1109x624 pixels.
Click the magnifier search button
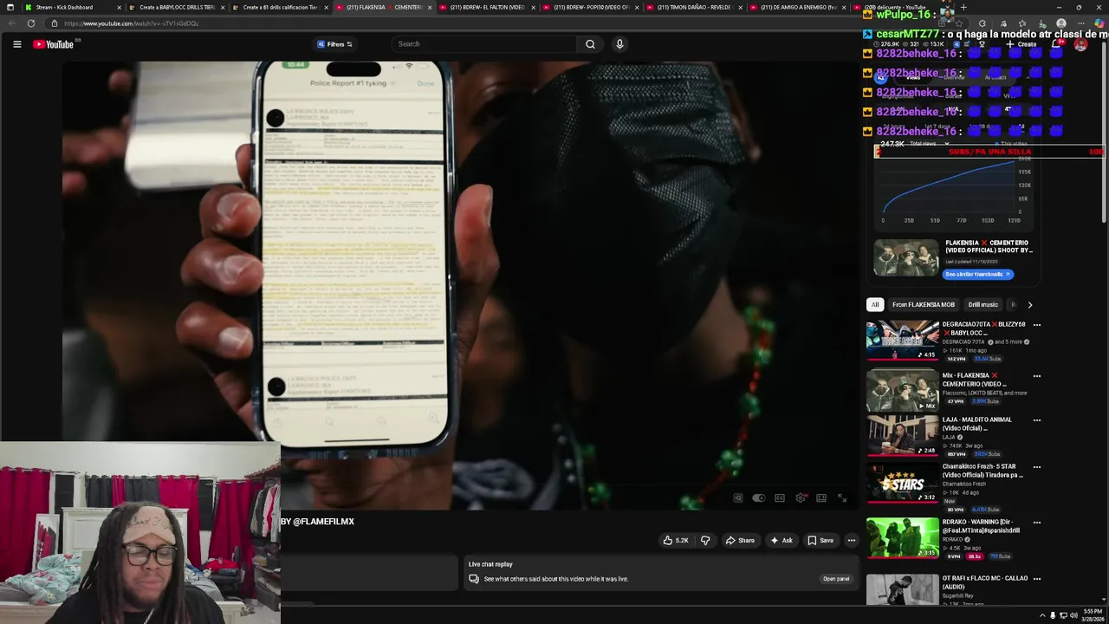(590, 44)
